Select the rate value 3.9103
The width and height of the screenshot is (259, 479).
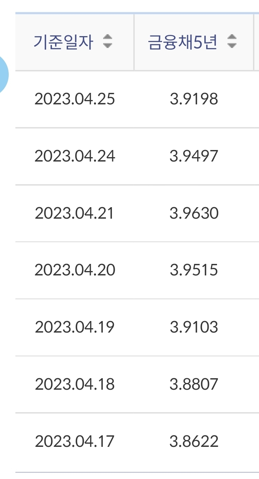click(194, 327)
